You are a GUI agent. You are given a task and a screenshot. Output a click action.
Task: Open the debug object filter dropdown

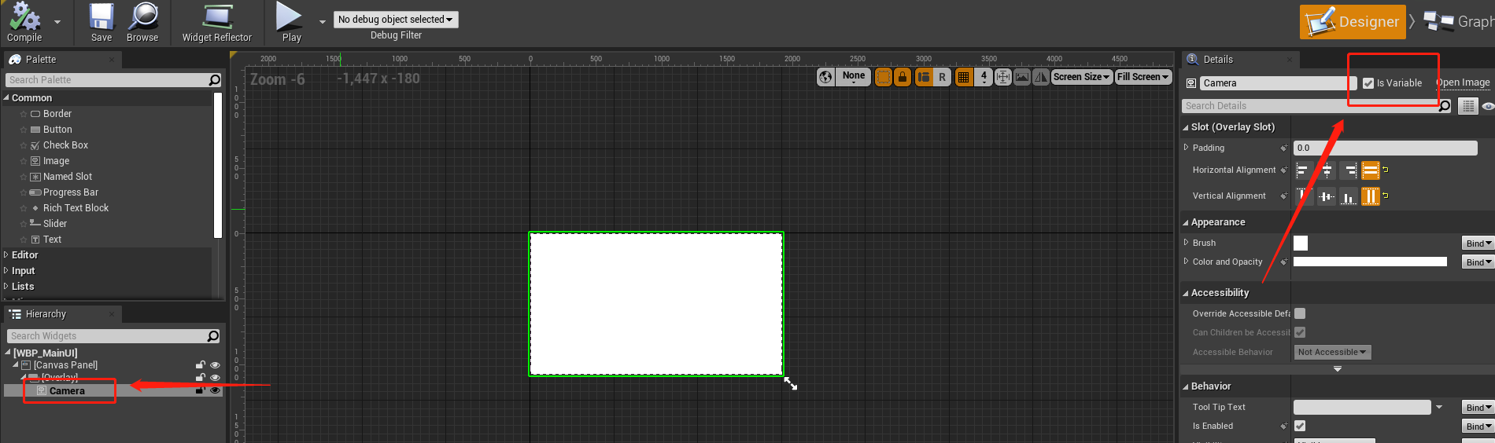(396, 20)
